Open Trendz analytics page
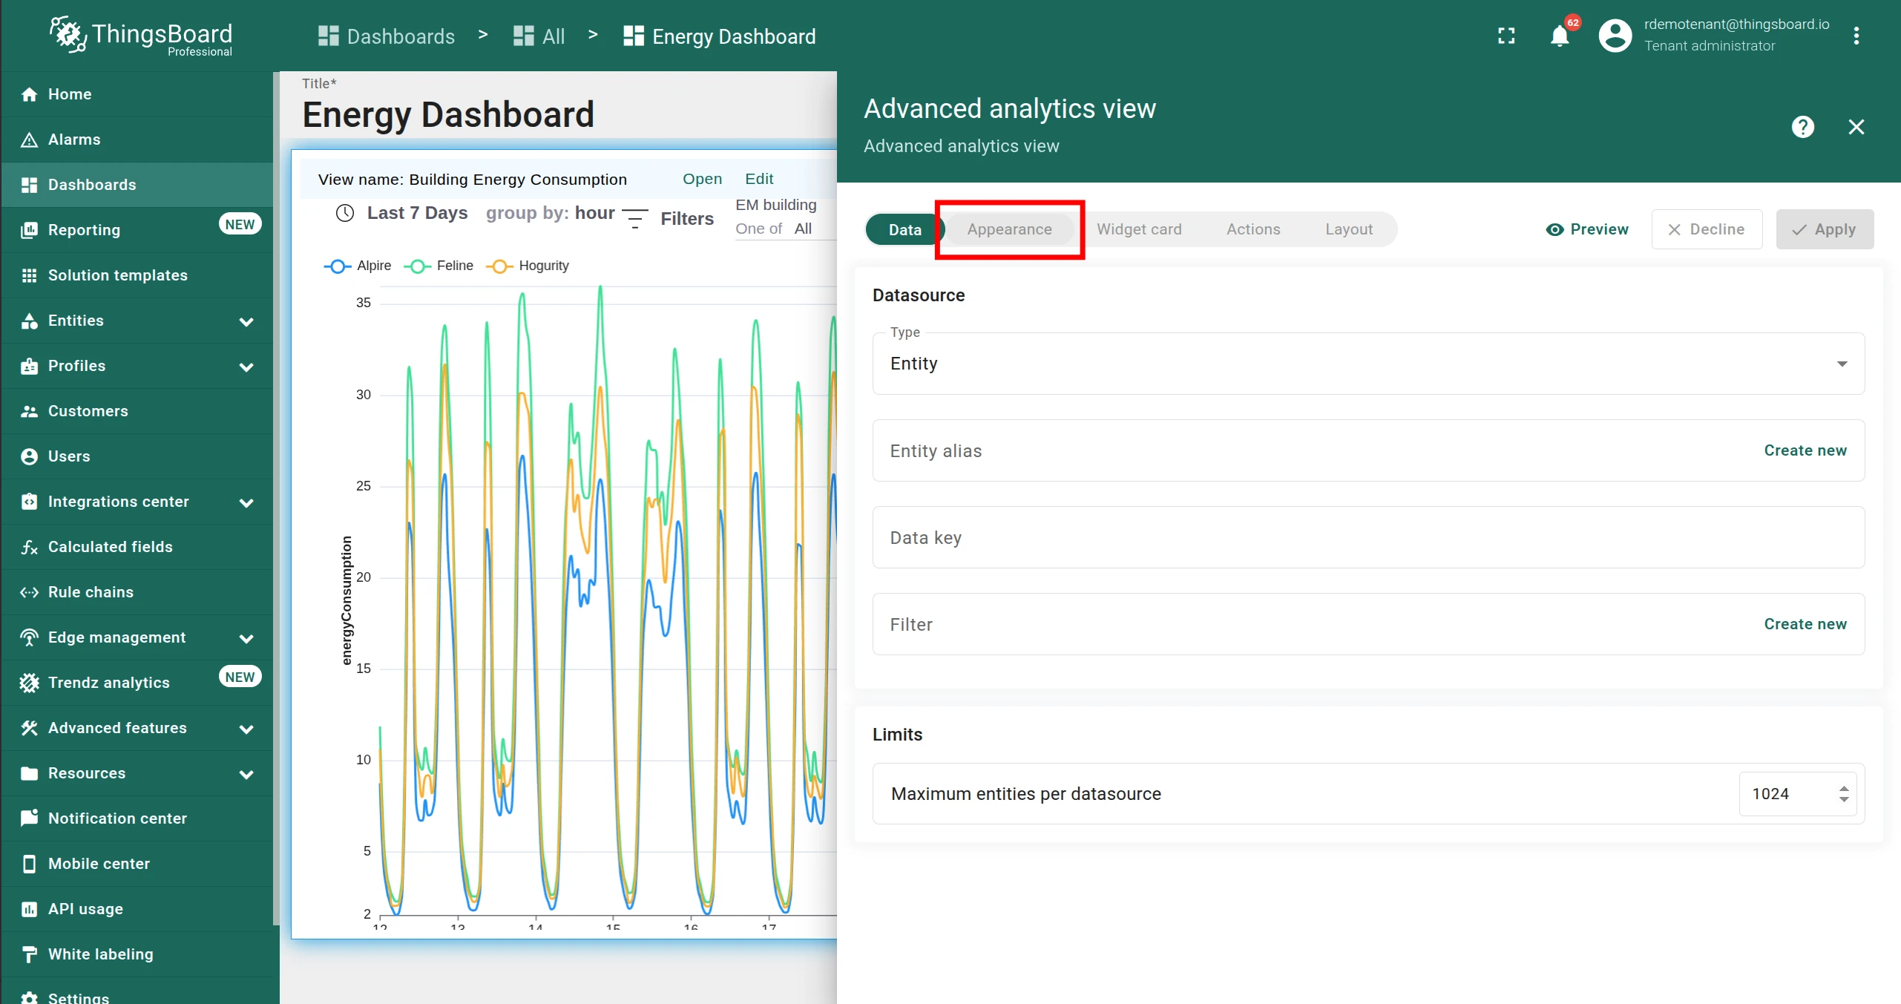The image size is (1901, 1004). [137, 683]
